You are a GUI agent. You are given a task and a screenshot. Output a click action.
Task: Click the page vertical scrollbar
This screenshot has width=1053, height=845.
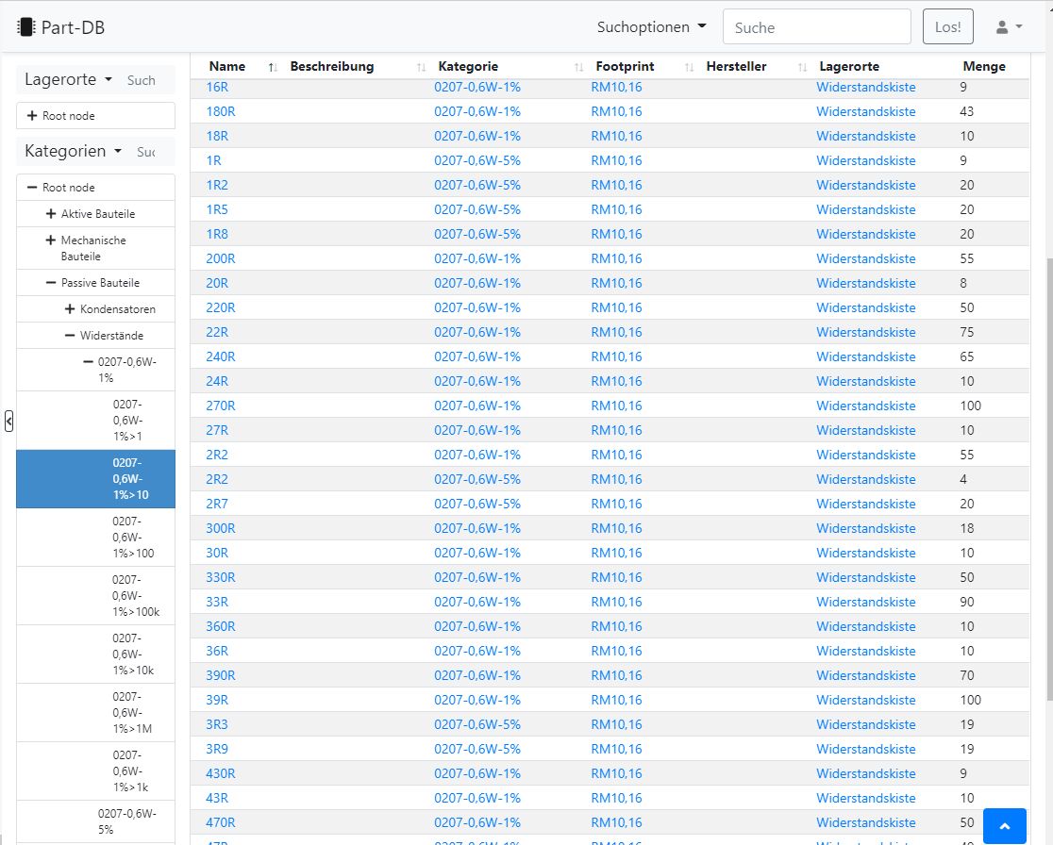pyautogui.click(x=1049, y=478)
